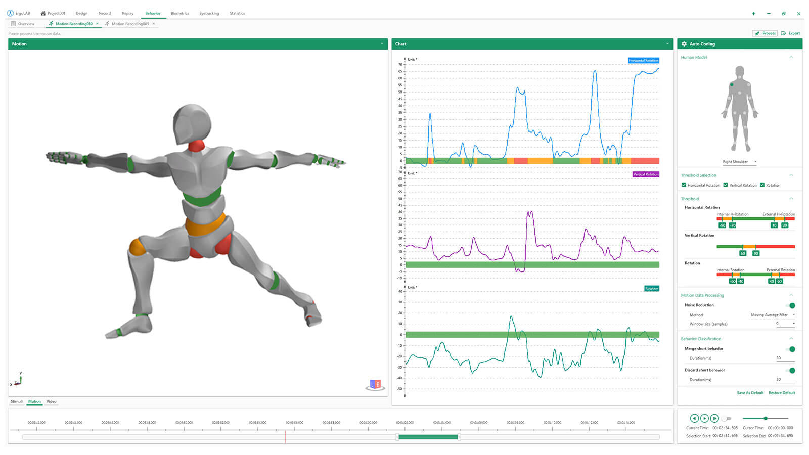Open the Design menu
The image size is (809, 455).
[x=81, y=13]
